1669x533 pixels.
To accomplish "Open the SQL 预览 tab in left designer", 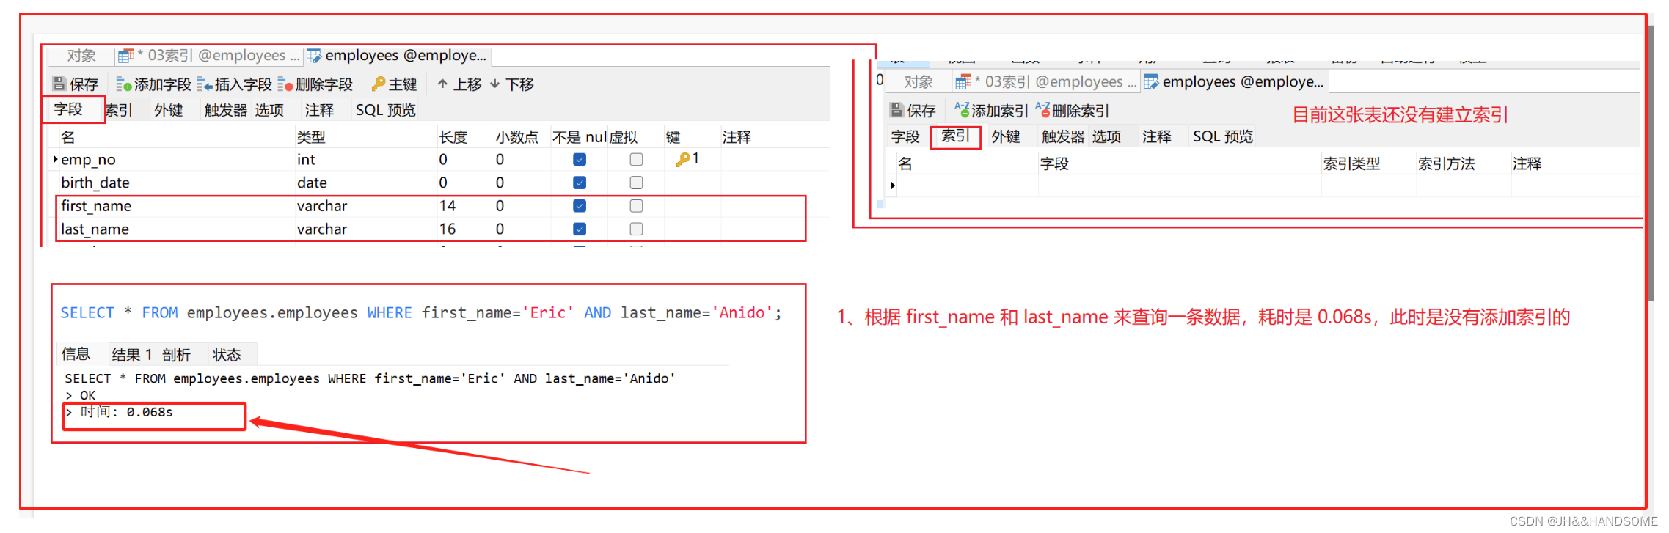I will pyautogui.click(x=385, y=110).
